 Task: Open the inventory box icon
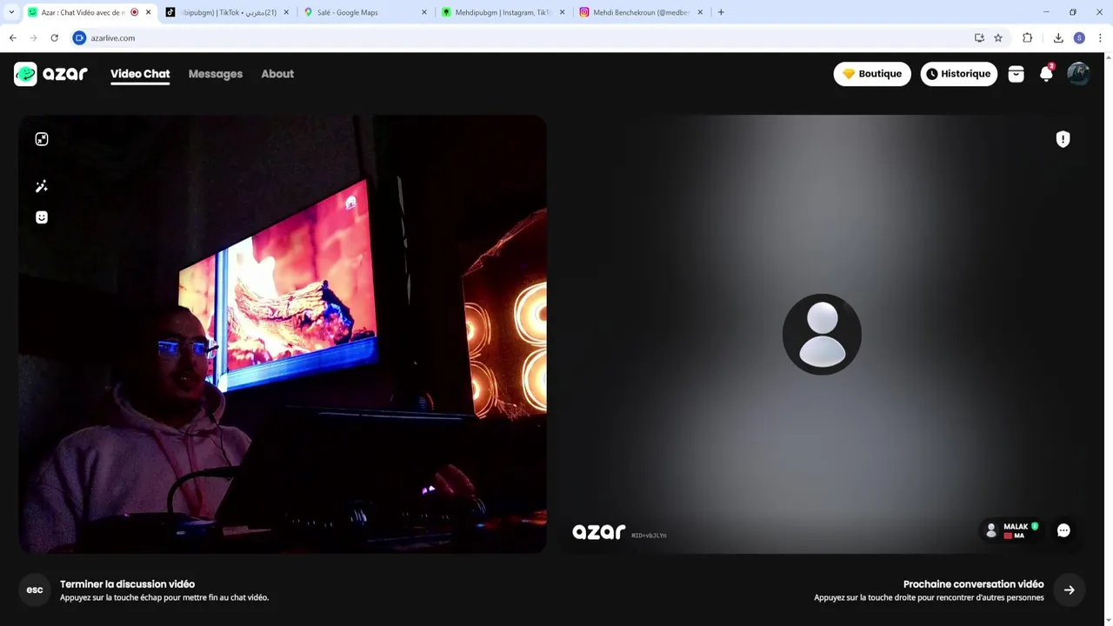pyautogui.click(x=1016, y=74)
